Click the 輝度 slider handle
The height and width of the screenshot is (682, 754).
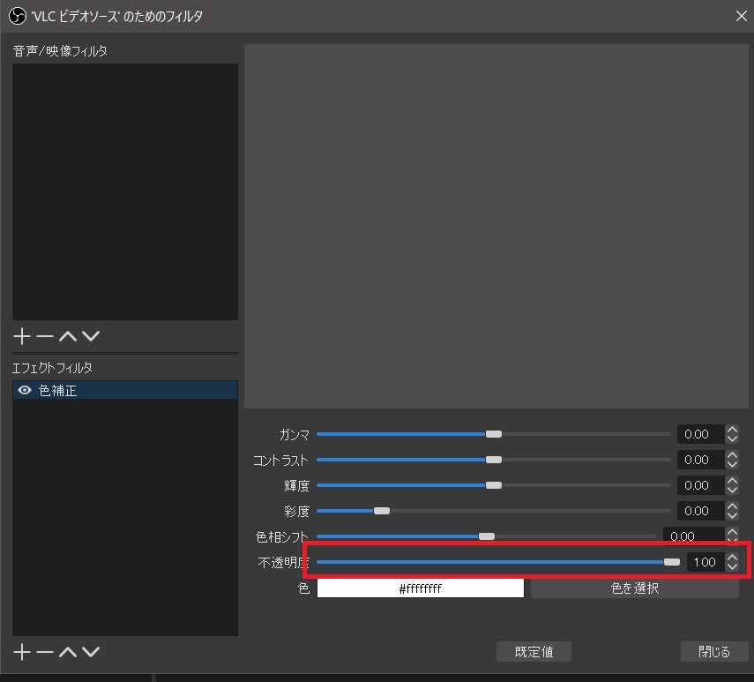pyautogui.click(x=493, y=485)
